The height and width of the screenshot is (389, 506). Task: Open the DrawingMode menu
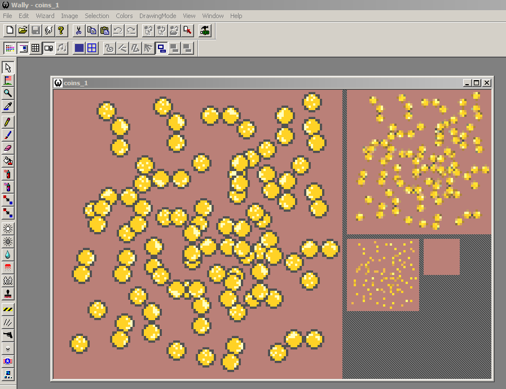[x=158, y=16]
